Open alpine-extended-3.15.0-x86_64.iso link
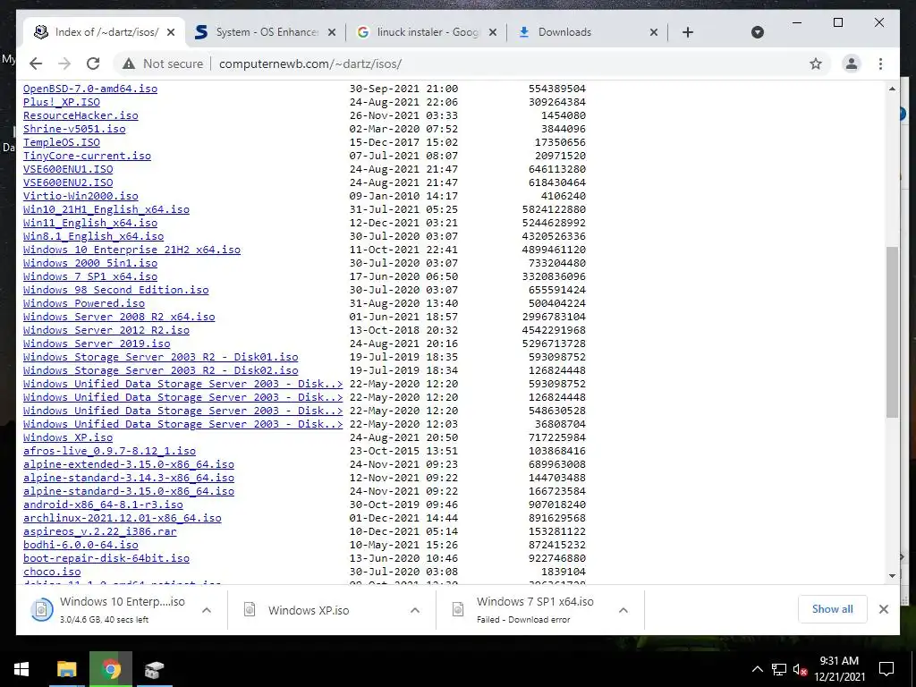This screenshot has width=916, height=687. (129, 465)
